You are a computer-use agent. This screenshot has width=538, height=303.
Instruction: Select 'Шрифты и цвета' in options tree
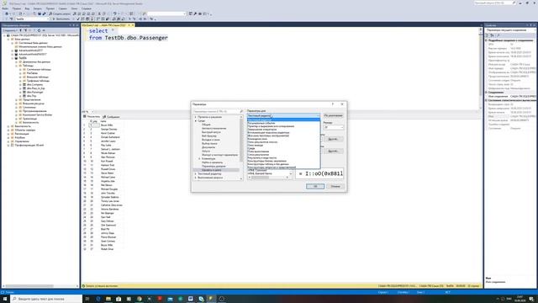coord(211,170)
